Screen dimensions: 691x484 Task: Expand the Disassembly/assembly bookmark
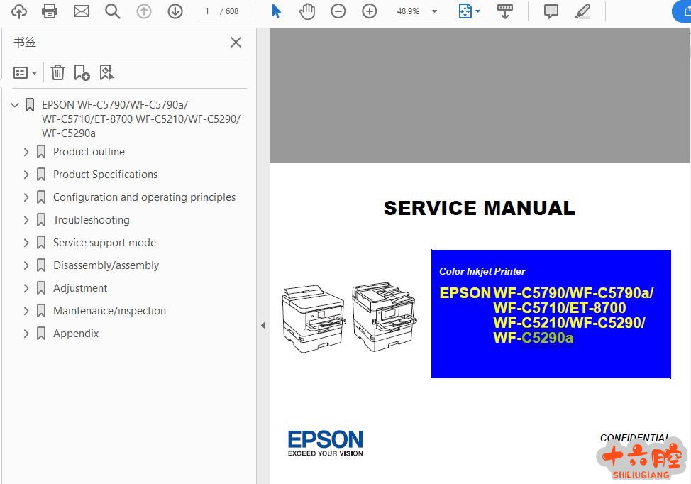tap(26, 265)
